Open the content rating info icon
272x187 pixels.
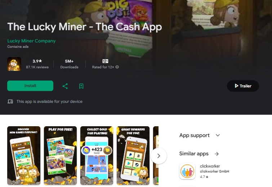(x=117, y=67)
